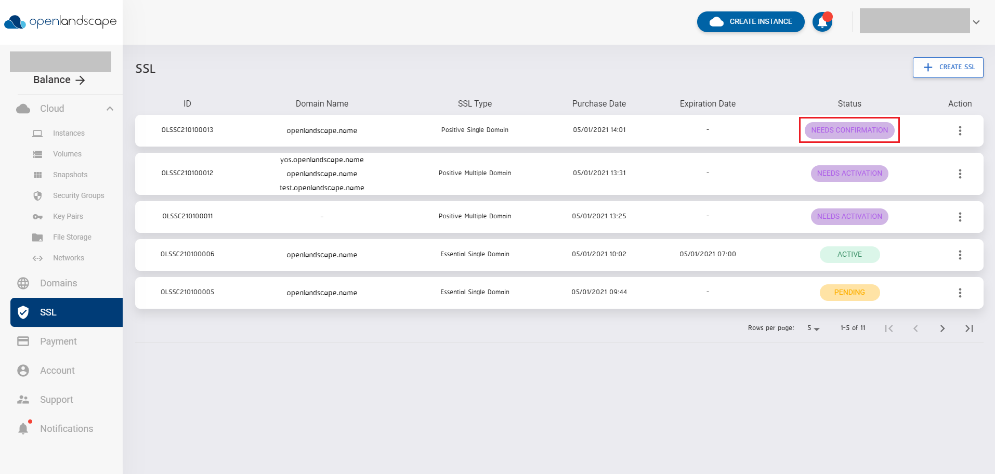The height and width of the screenshot is (474, 995).
Task: Select the Volumes icon in sidebar
Action: pos(37,154)
